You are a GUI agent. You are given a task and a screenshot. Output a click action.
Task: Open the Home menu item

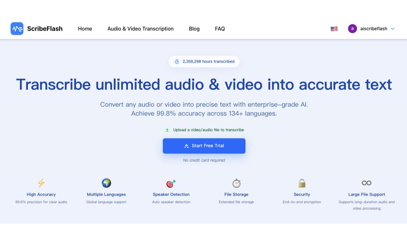[85, 29]
